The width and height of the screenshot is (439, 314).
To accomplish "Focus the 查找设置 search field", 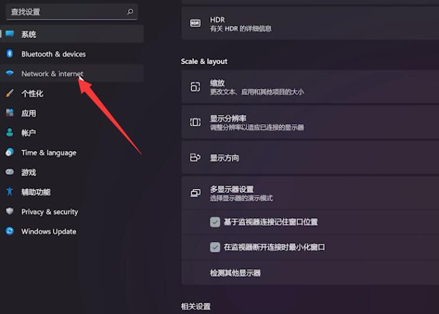I will (x=72, y=12).
